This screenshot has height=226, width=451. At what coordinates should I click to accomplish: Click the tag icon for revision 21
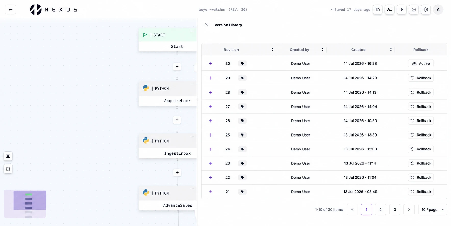click(242, 192)
